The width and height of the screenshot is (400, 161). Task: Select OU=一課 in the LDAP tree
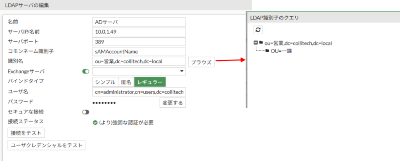coord(281,51)
